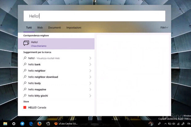Switch to the Web tab
Viewport: 191px width, 127px height.
point(40,28)
